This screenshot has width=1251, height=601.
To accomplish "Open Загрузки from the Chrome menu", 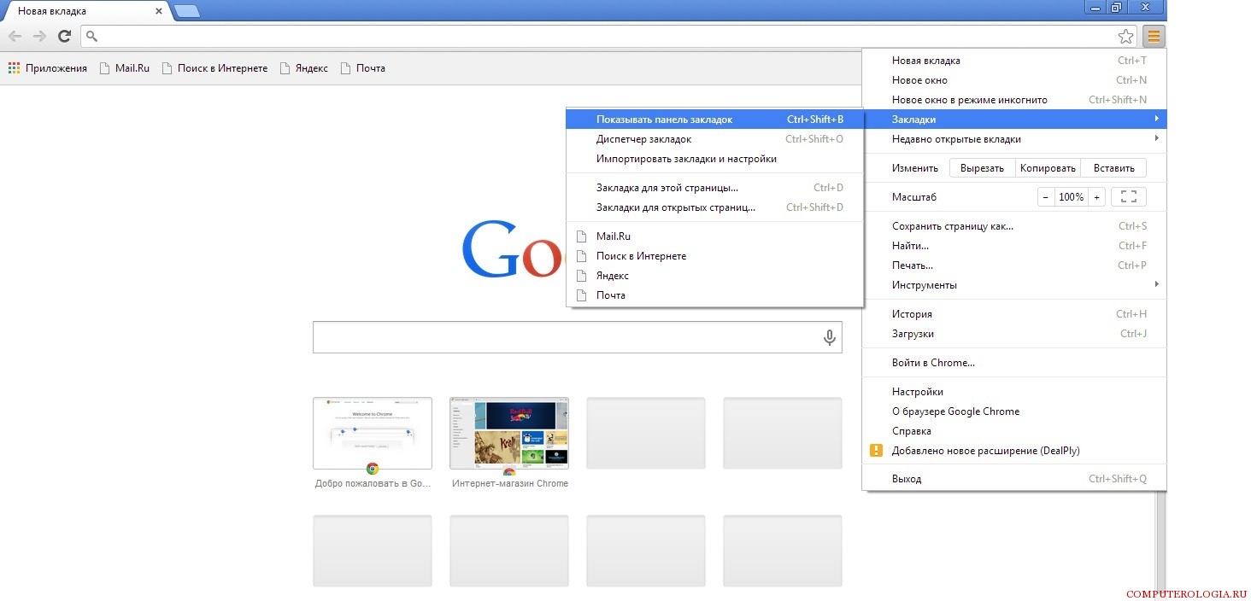I will click(1014, 334).
